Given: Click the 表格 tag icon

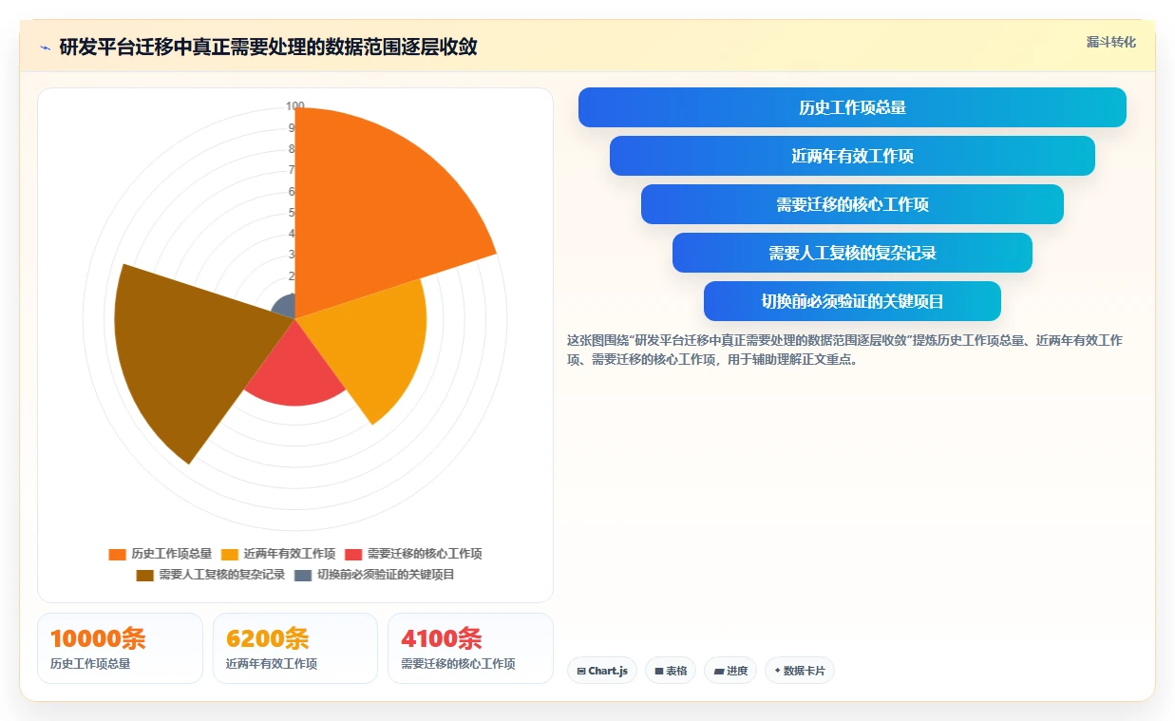Looking at the screenshot, I should coord(659,671).
